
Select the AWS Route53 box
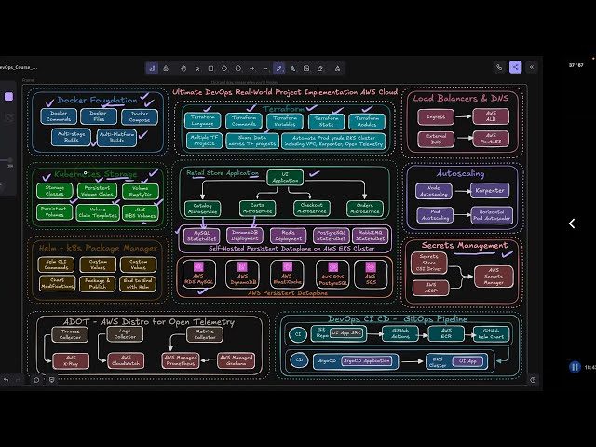(x=491, y=139)
